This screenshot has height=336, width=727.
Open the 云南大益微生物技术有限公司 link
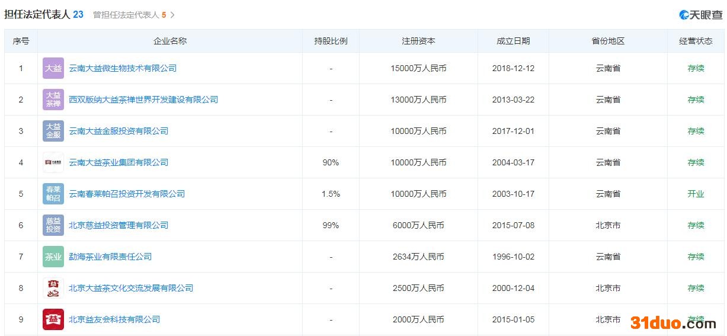coord(123,68)
